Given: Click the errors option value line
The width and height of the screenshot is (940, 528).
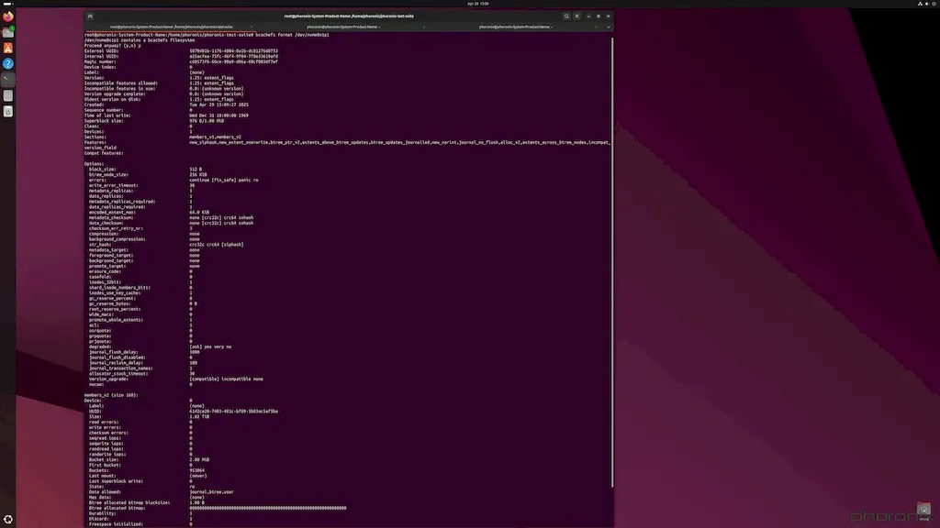Looking at the screenshot, I should (224, 181).
